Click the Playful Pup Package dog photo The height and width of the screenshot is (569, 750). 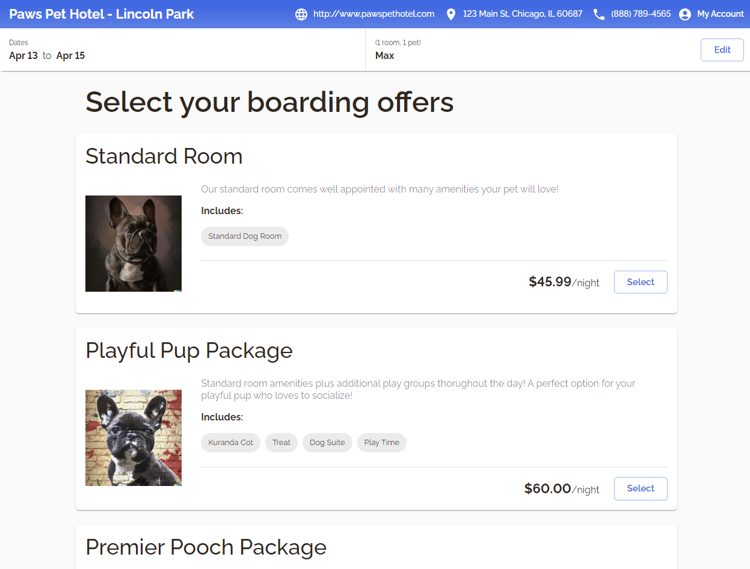pos(134,438)
